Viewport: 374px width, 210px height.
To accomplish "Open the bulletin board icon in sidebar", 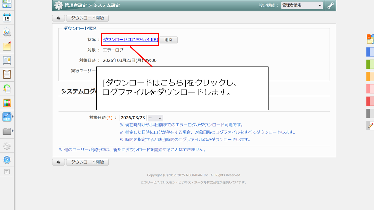I will [x=7, y=60].
